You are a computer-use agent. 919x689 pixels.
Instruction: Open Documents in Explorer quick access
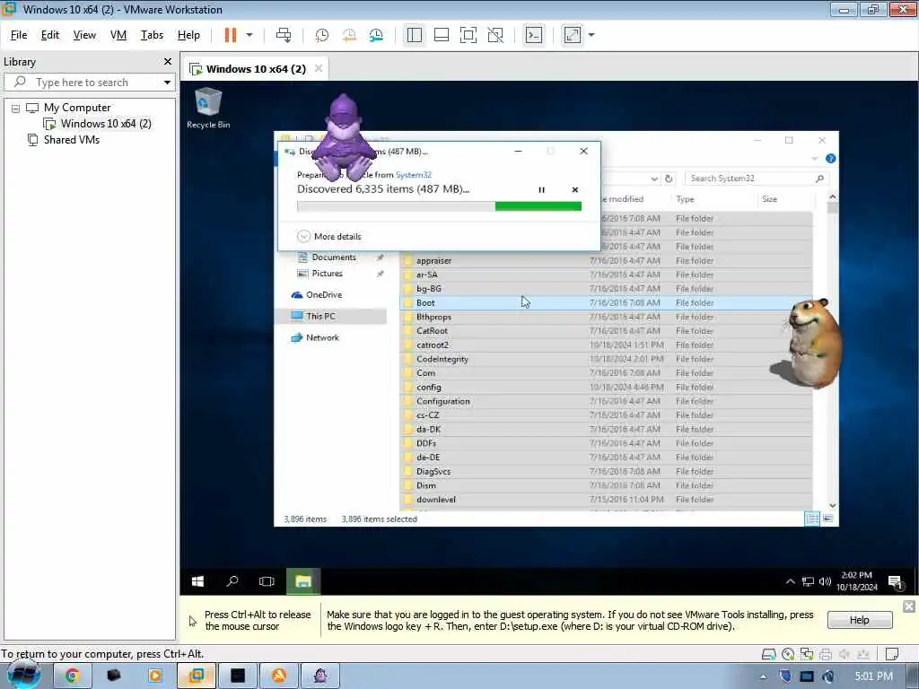[x=334, y=257]
